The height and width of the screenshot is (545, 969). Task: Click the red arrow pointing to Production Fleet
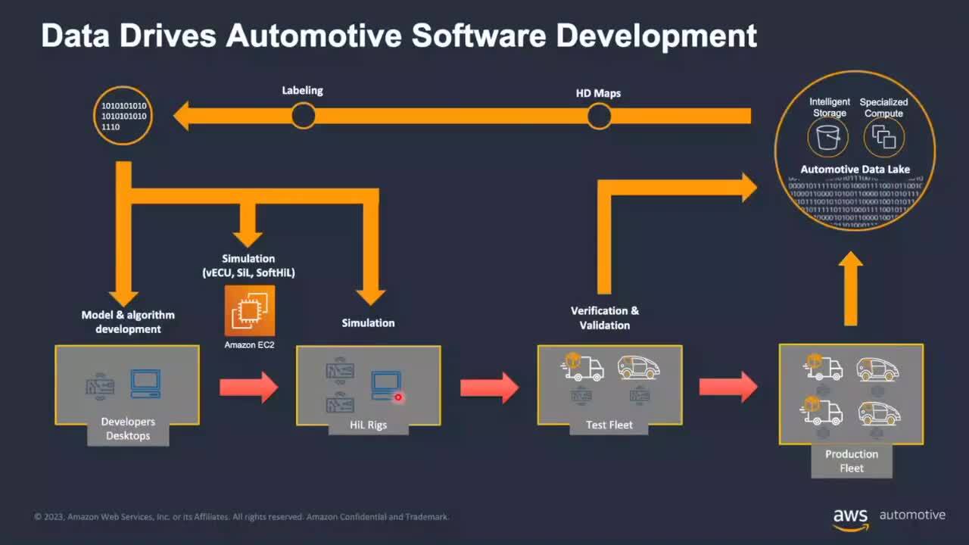[728, 387]
